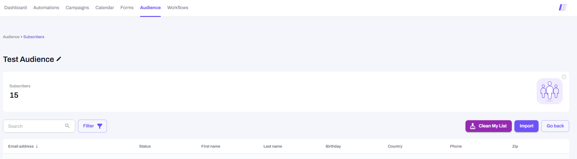Click the info icon in subscribers card

(564, 77)
